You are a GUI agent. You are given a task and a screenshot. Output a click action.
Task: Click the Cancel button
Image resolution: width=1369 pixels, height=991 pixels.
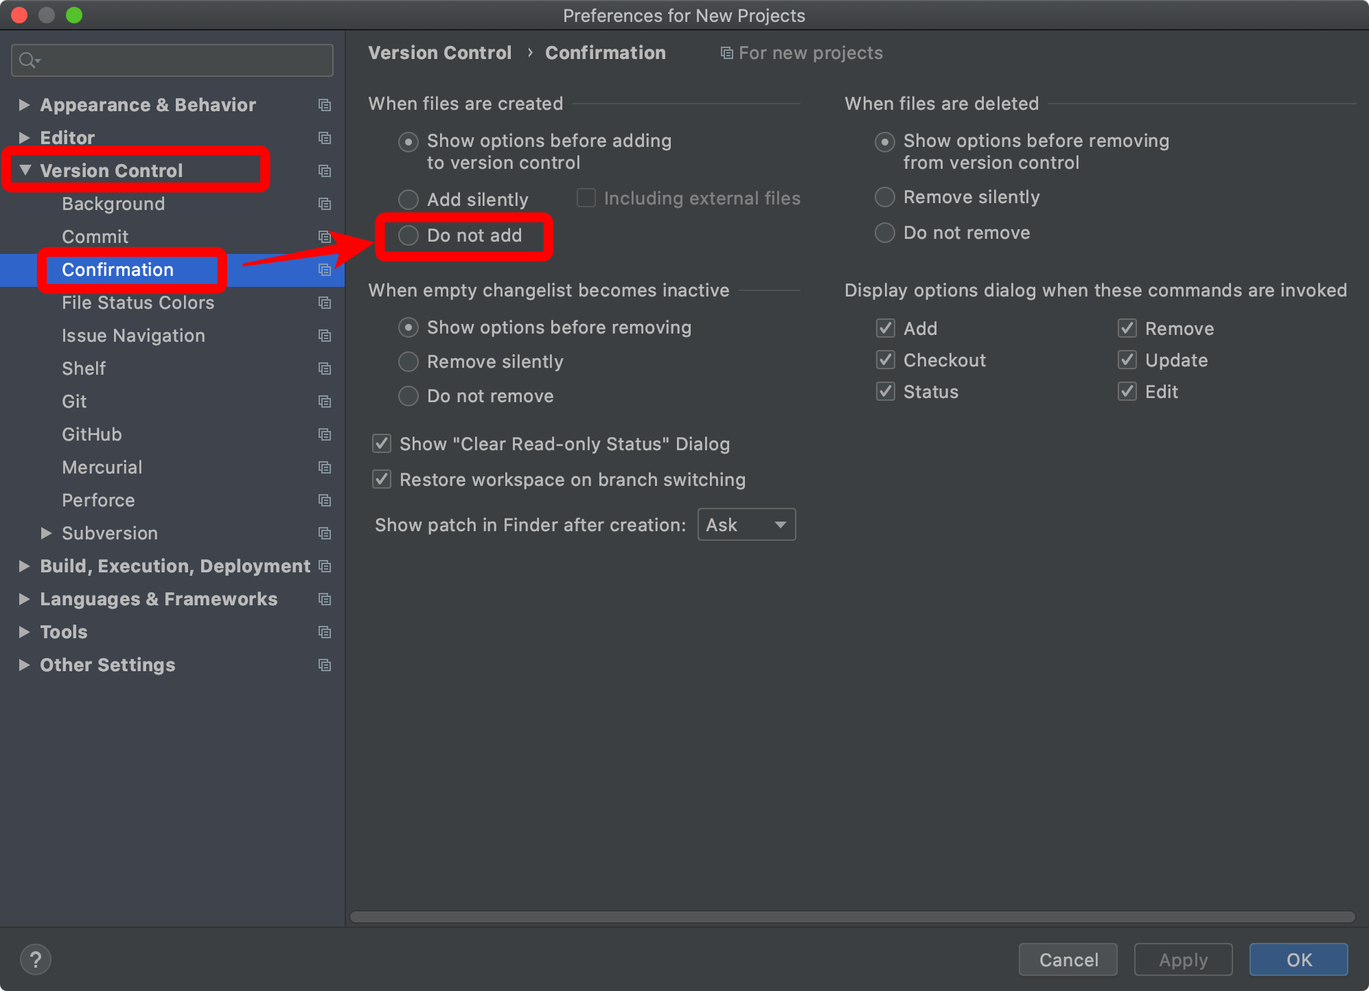(x=1068, y=959)
